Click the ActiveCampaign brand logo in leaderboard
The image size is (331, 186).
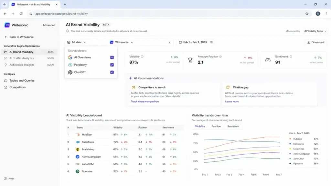[78, 157]
